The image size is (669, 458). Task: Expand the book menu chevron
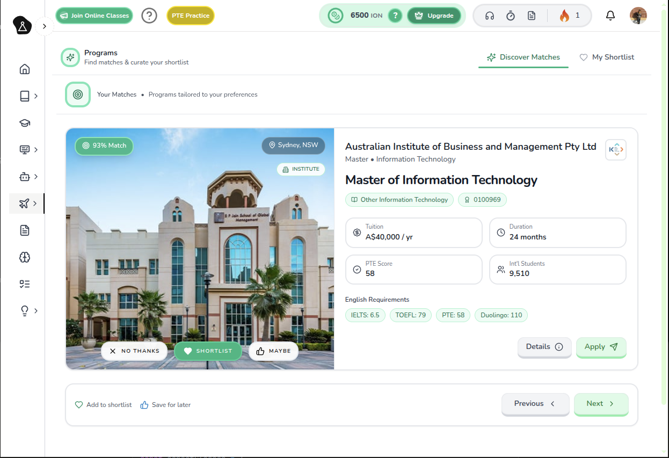point(36,96)
